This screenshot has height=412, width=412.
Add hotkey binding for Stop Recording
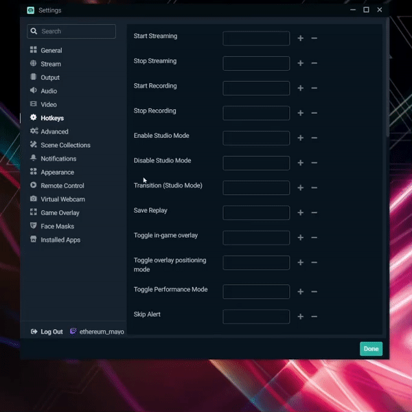(x=301, y=113)
